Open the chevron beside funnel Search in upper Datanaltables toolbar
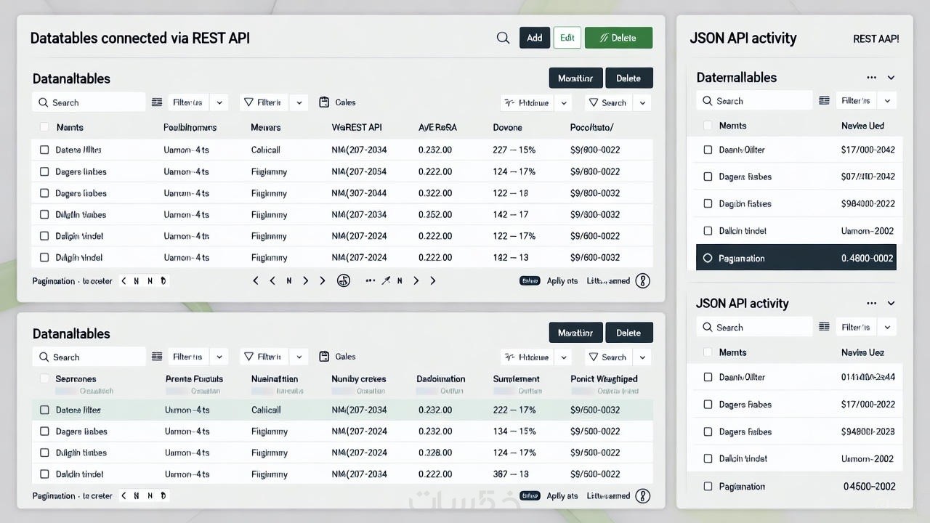Viewport: 930px width, 523px height. (x=642, y=103)
